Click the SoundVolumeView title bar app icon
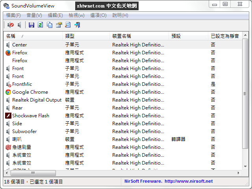The height and width of the screenshot is (189, 252). (6, 6)
